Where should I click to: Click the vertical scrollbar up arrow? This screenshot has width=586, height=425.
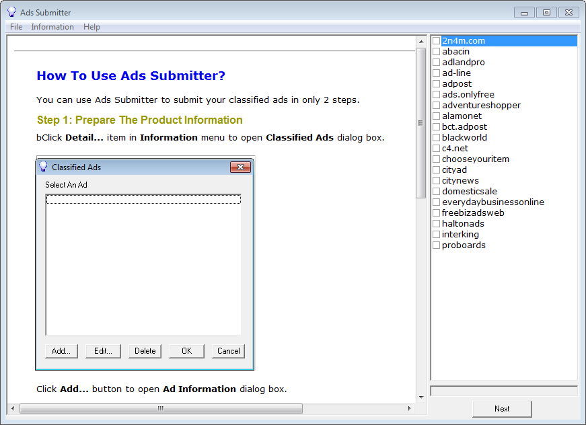(421, 42)
